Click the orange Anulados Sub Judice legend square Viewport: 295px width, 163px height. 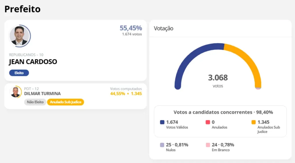pyautogui.click(x=254, y=122)
